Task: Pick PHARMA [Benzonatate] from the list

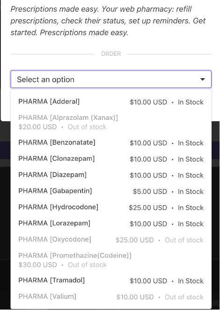Action: pos(111,142)
